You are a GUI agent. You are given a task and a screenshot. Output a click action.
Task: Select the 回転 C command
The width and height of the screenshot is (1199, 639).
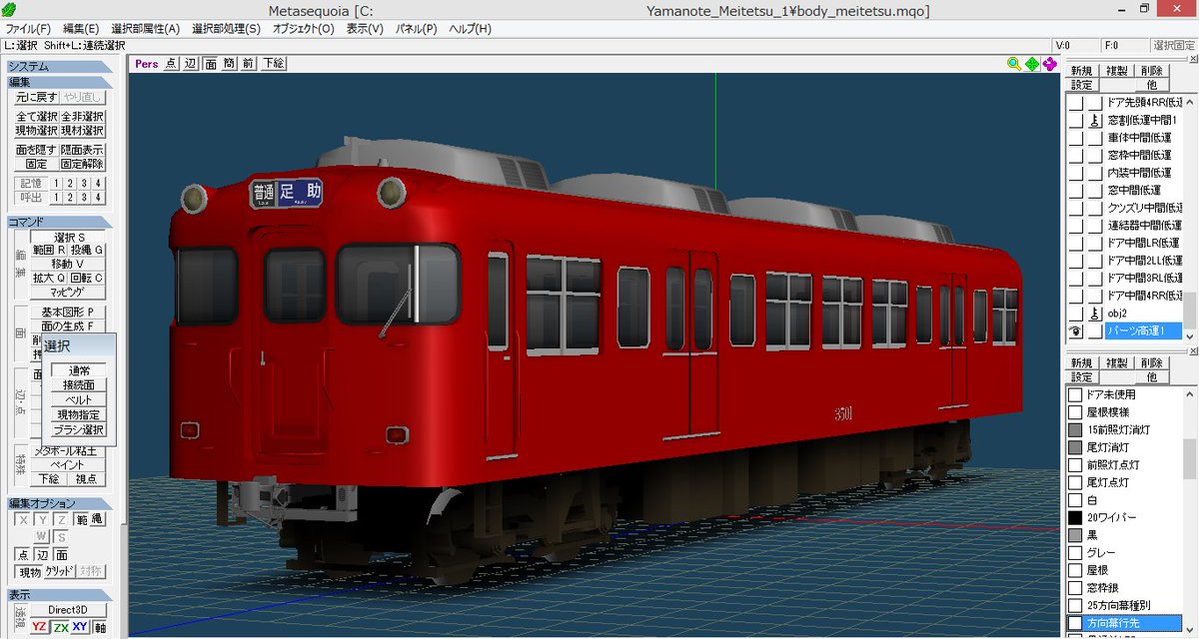click(x=87, y=278)
